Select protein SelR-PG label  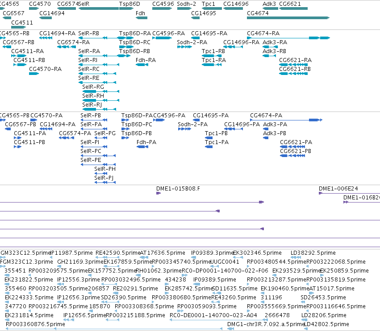click(105, 133)
